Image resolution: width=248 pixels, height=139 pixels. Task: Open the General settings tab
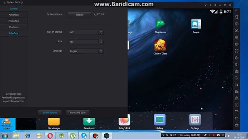click(14, 8)
